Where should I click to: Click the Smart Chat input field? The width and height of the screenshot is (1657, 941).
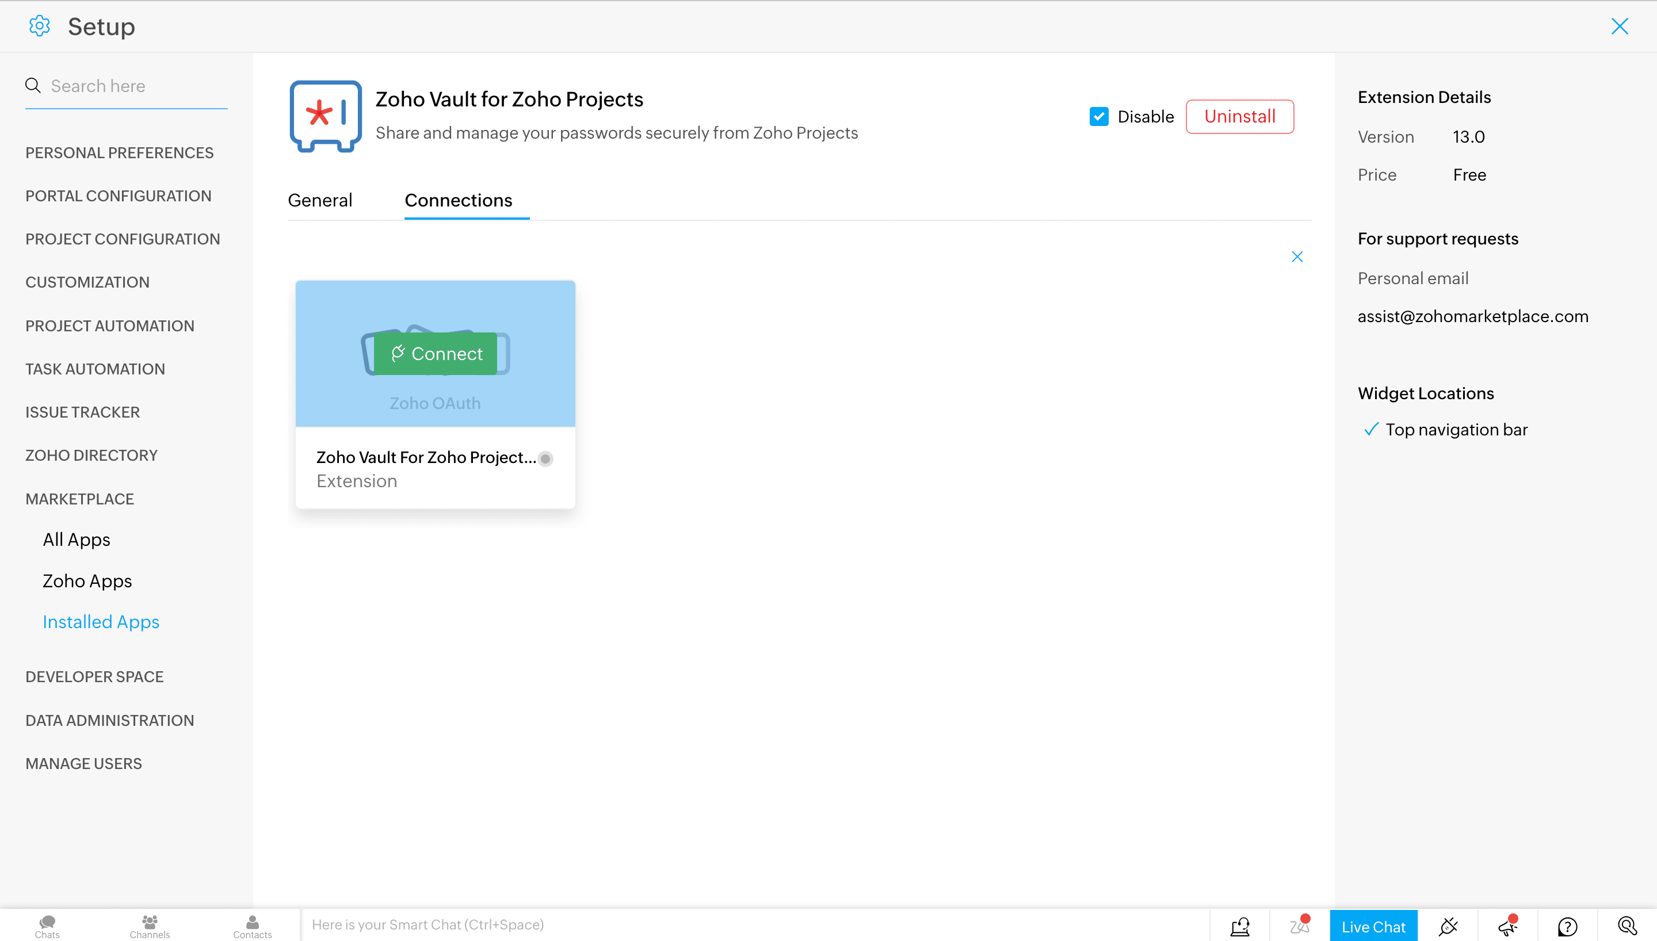pos(754,925)
